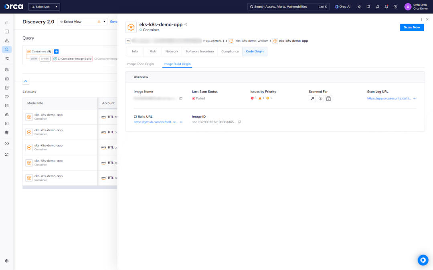
Task: Open the chat bubble widget at bottom right
Action: [423, 260]
